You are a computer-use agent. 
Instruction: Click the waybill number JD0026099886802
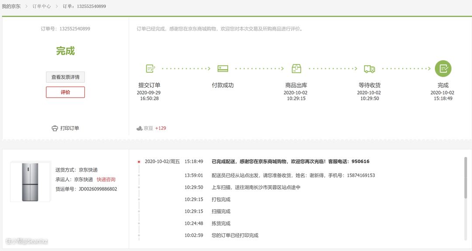(x=98, y=189)
